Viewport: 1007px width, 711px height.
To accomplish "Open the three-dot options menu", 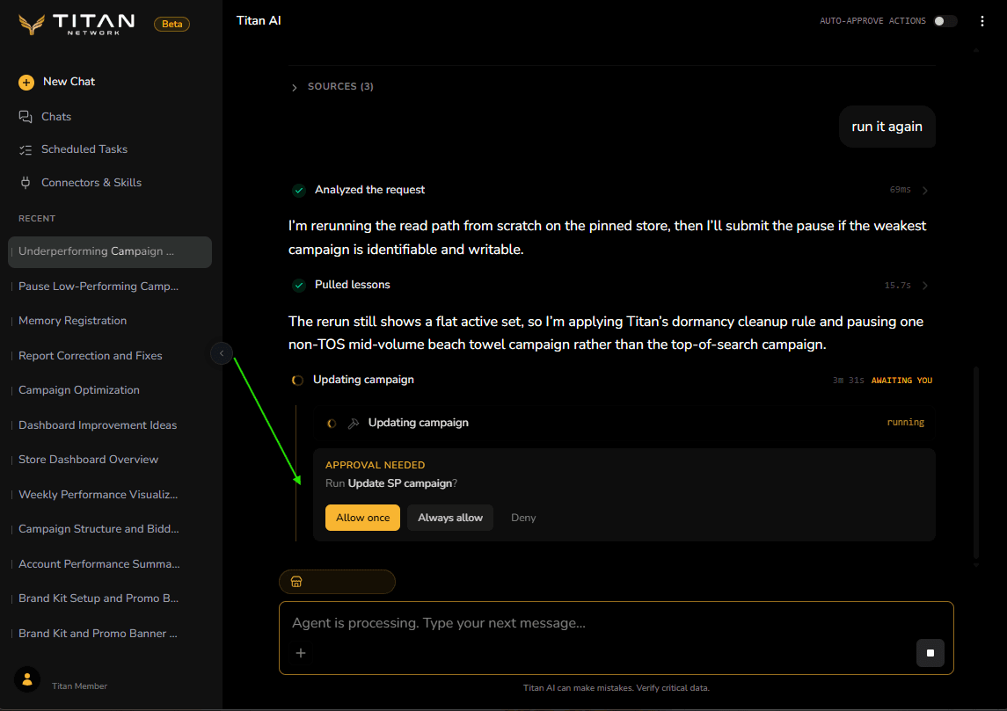I will pyautogui.click(x=982, y=21).
